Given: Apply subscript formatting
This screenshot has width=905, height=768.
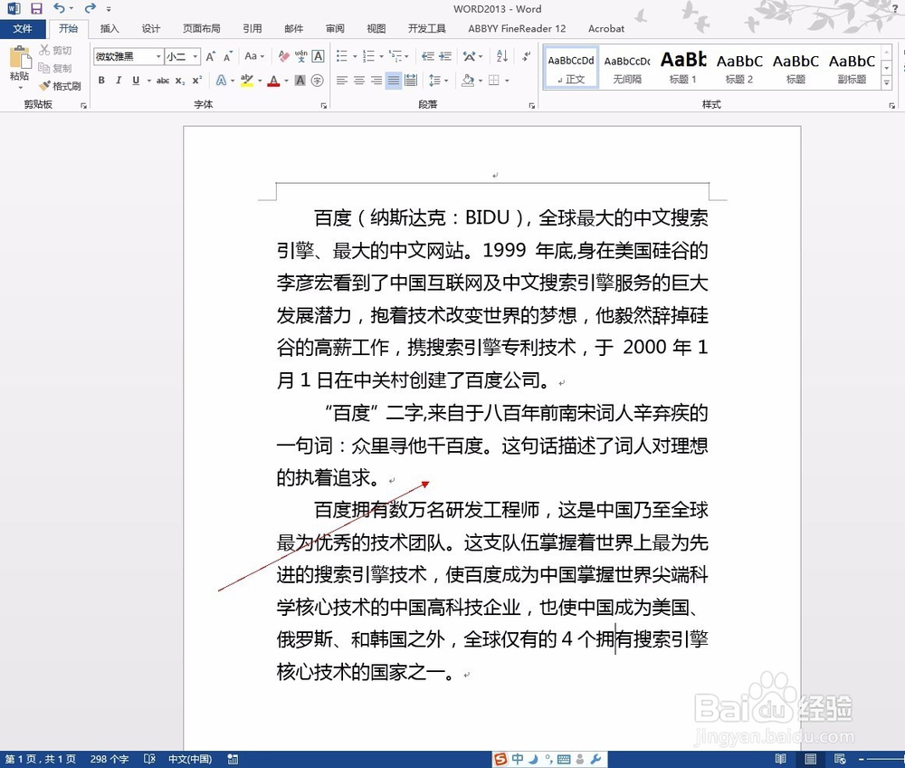Looking at the screenshot, I should [180, 81].
